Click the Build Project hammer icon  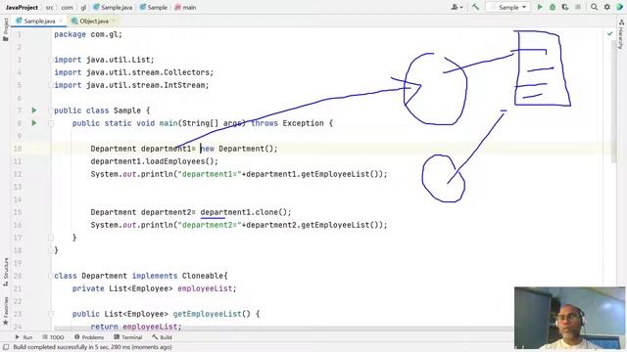point(475,7)
